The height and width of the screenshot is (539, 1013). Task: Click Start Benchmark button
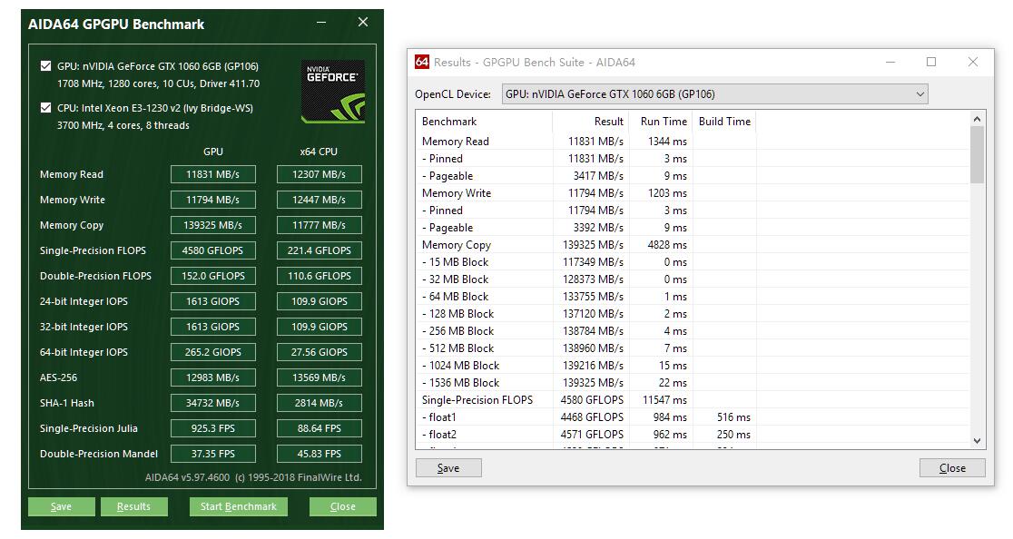(238, 506)
